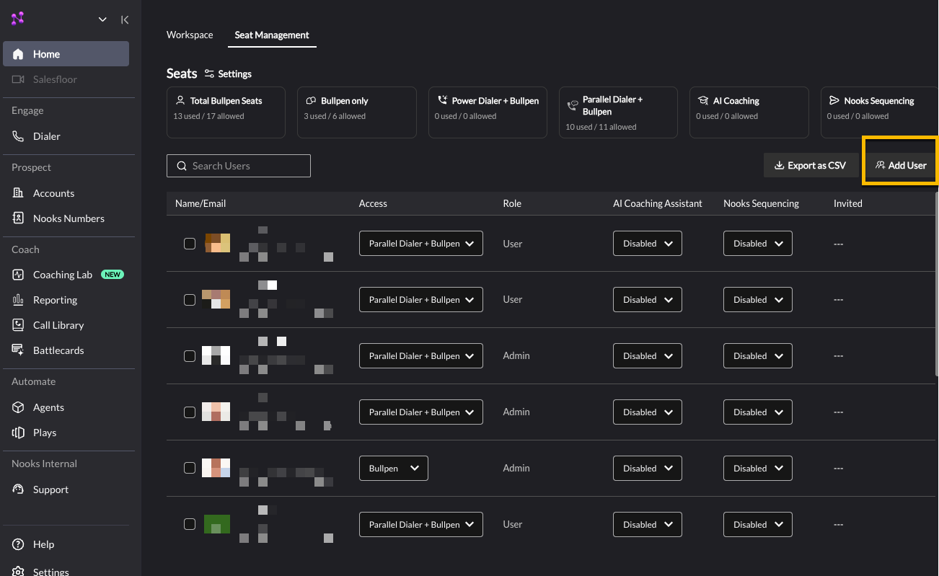Image resolution: width=939 pixels, height=576 pixels.
Task: Expand AI Coaching Assistant dropdown in fourth row
Action: click(648, 412)
